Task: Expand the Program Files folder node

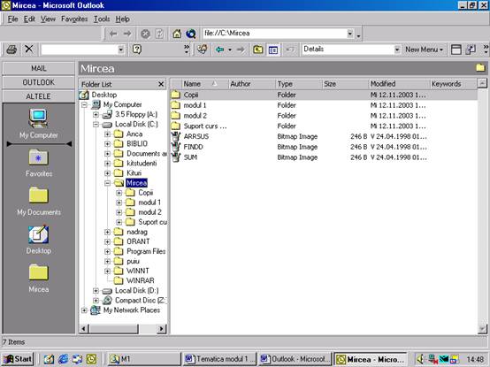Action: pyautogui.click(x=108, y=251)
